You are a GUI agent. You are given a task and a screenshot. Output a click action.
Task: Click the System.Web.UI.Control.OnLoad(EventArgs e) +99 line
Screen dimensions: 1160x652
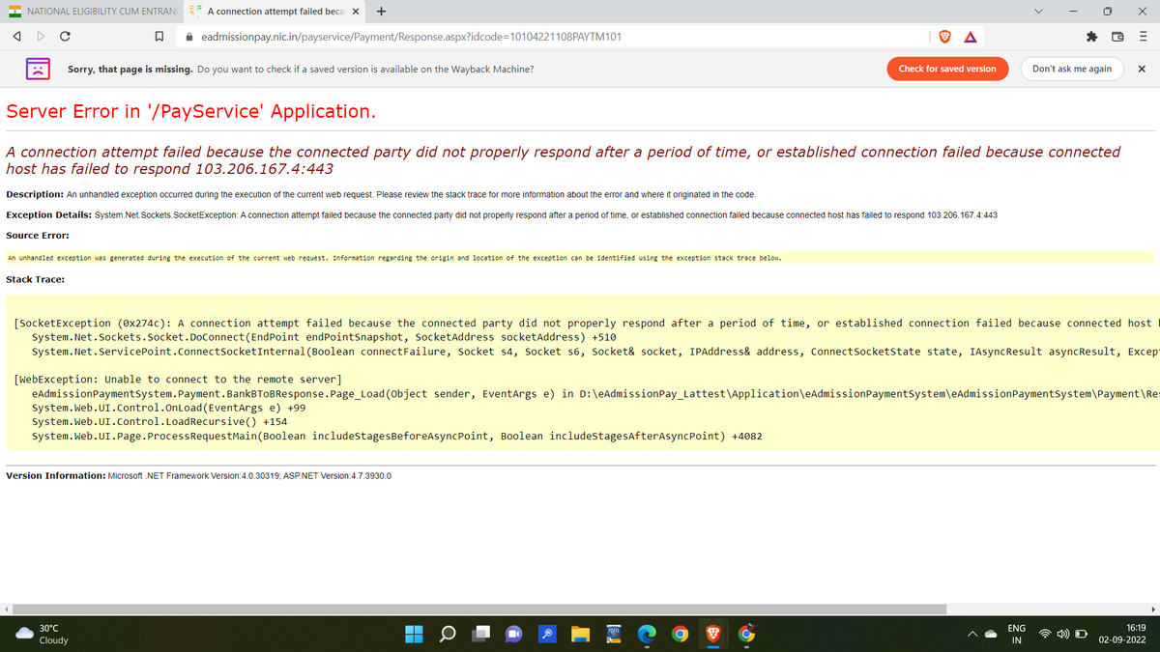[x=168, y=408]
